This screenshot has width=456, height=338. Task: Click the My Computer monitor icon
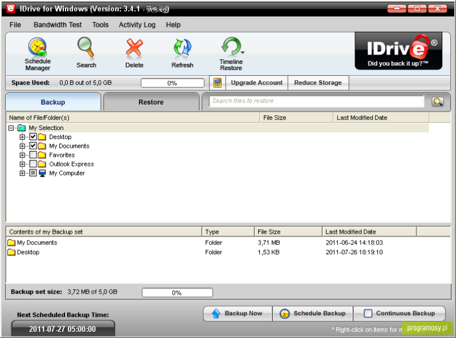click(x=42, y=173)
